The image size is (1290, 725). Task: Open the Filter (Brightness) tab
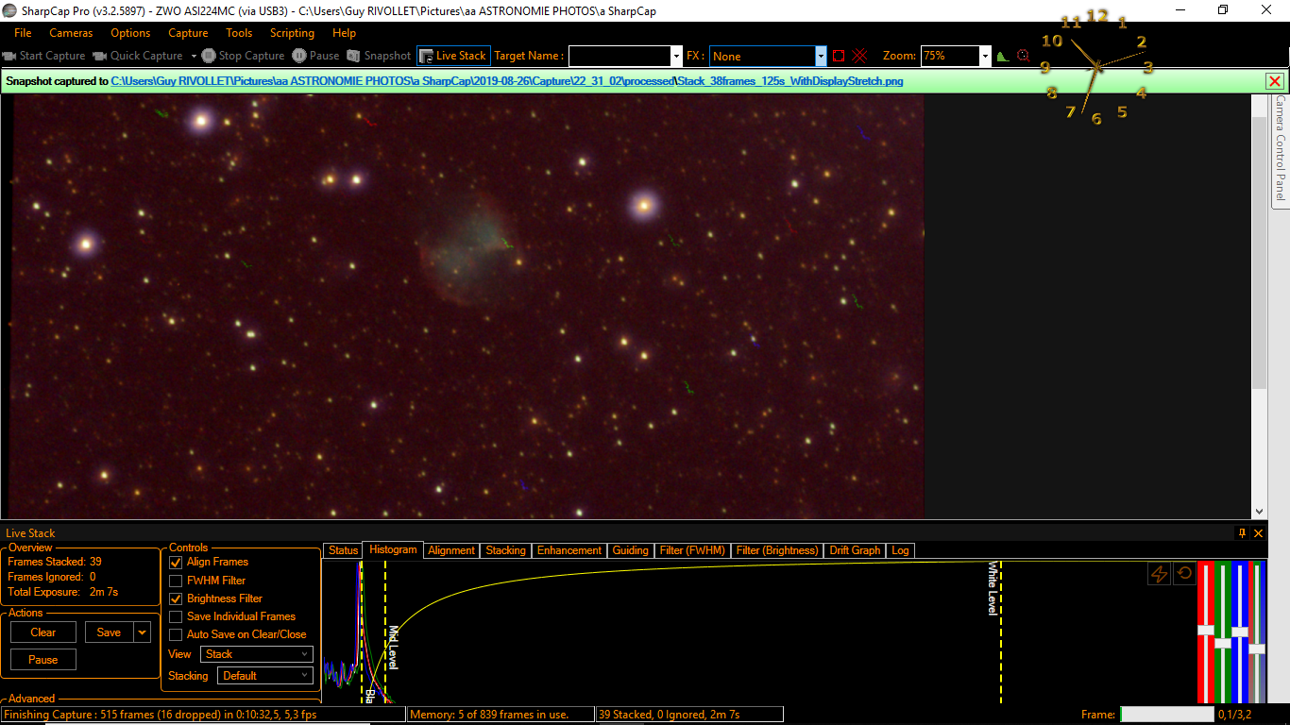coord(777,550)
